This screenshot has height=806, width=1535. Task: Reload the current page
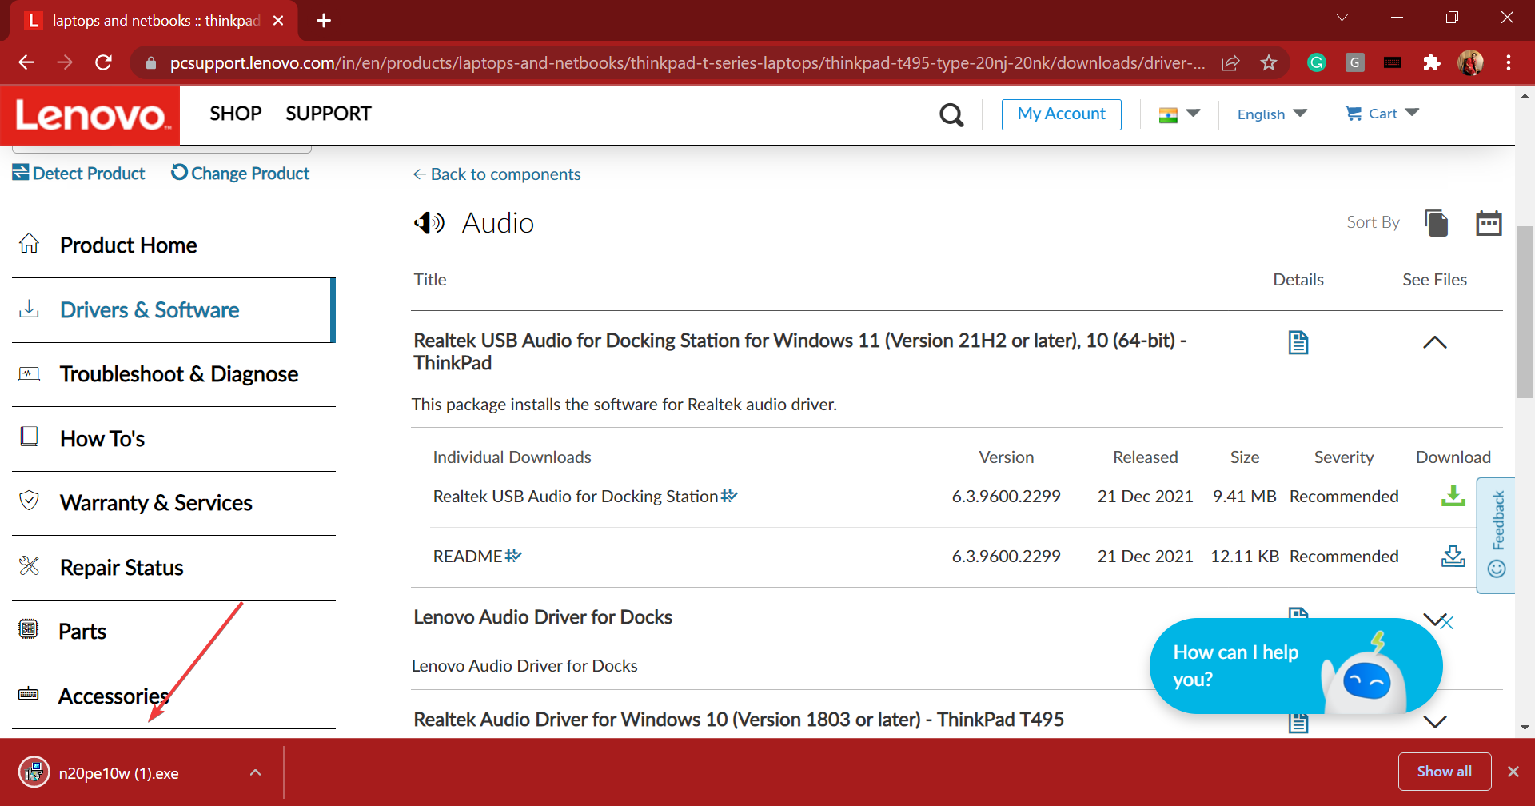tap(103, 62)
